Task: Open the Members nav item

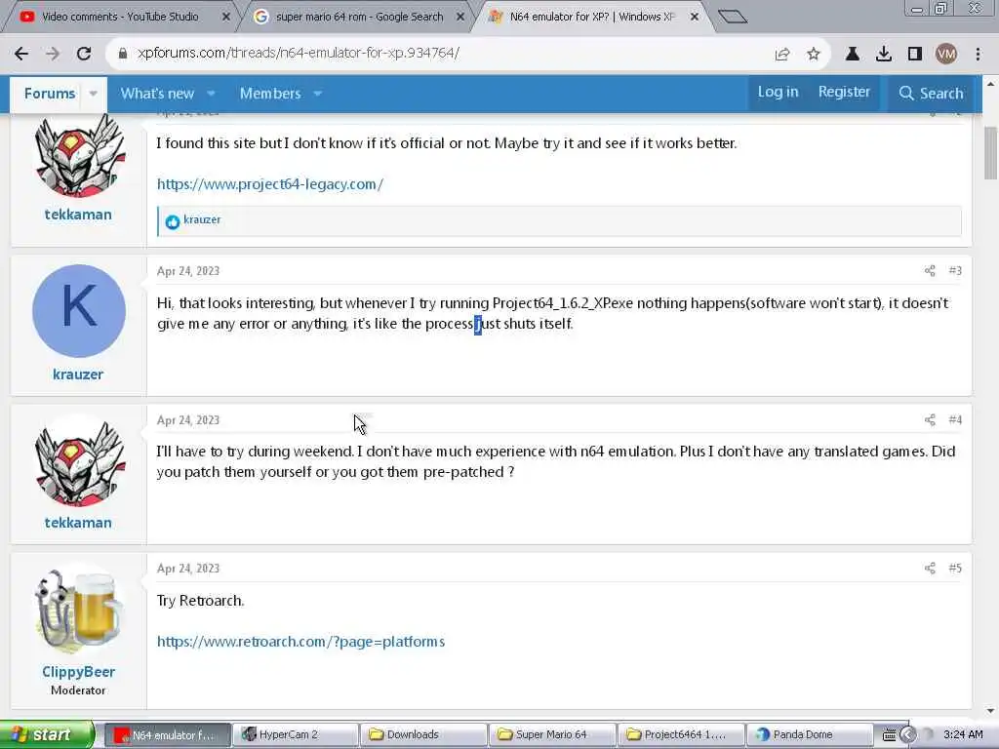Action: pyautogui.click(x=270, y=94)
